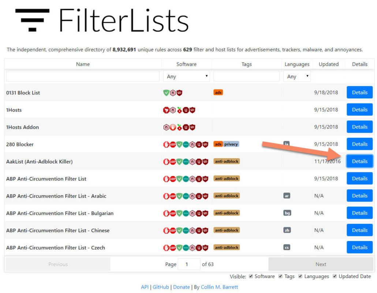Click the anti-adblock tag in Arabic row
377x293 pixels.
coord(227,196)
